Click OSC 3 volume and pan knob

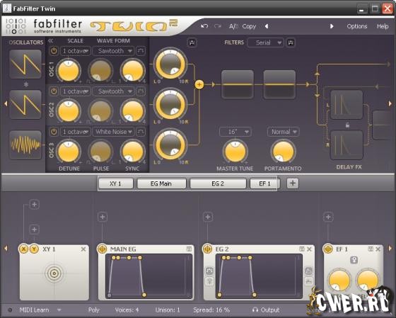[170, 144]
